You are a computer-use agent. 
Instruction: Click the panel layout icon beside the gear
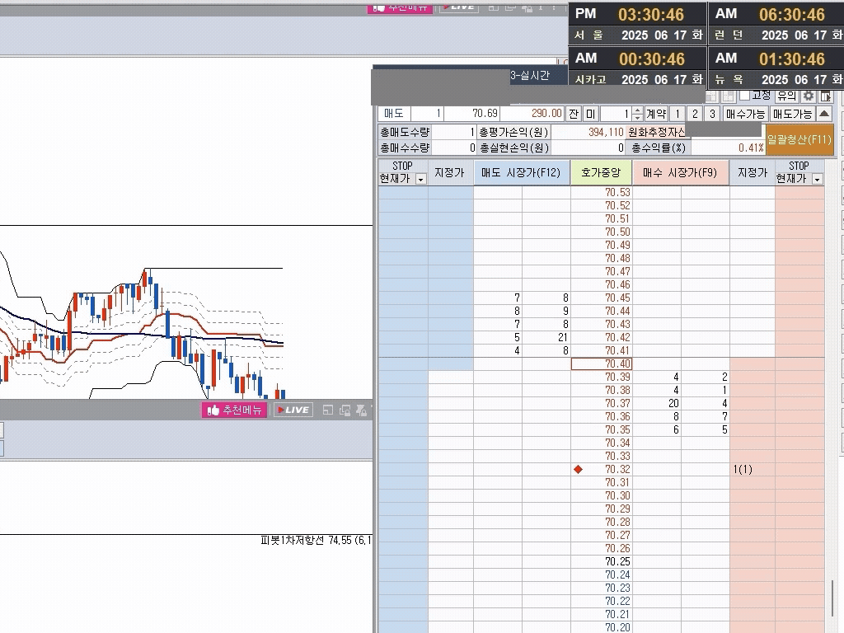point(825,96)
